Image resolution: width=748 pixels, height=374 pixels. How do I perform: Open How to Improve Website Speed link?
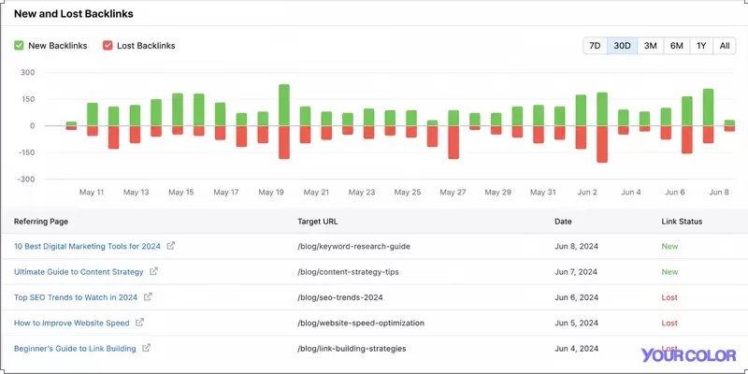pos(72,323)
